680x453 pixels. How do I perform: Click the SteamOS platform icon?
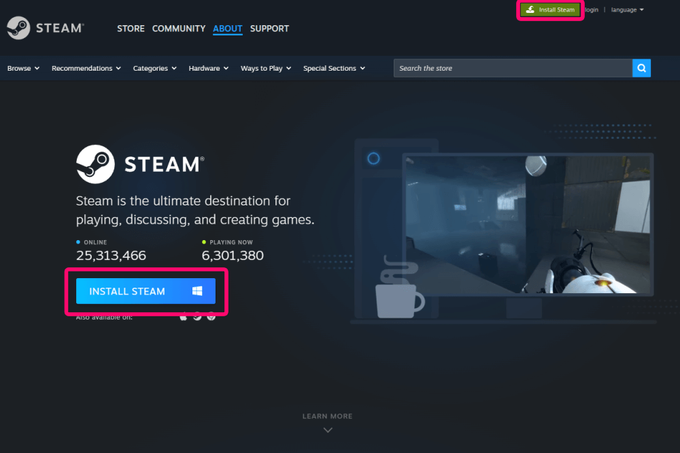pos(197,316)
